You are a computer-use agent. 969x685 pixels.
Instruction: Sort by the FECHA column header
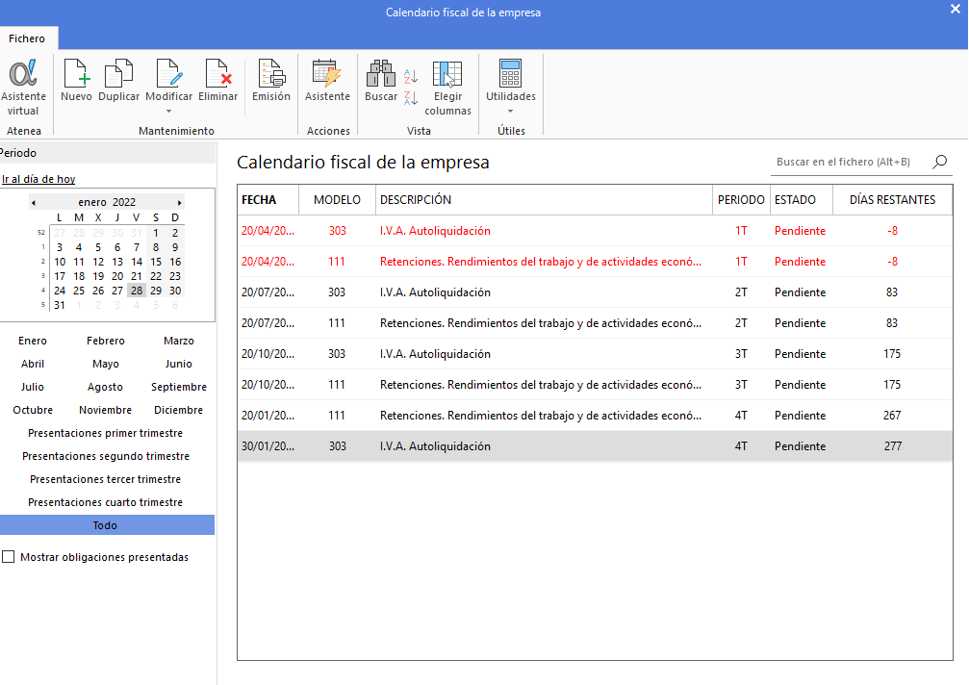pos(268,200)
